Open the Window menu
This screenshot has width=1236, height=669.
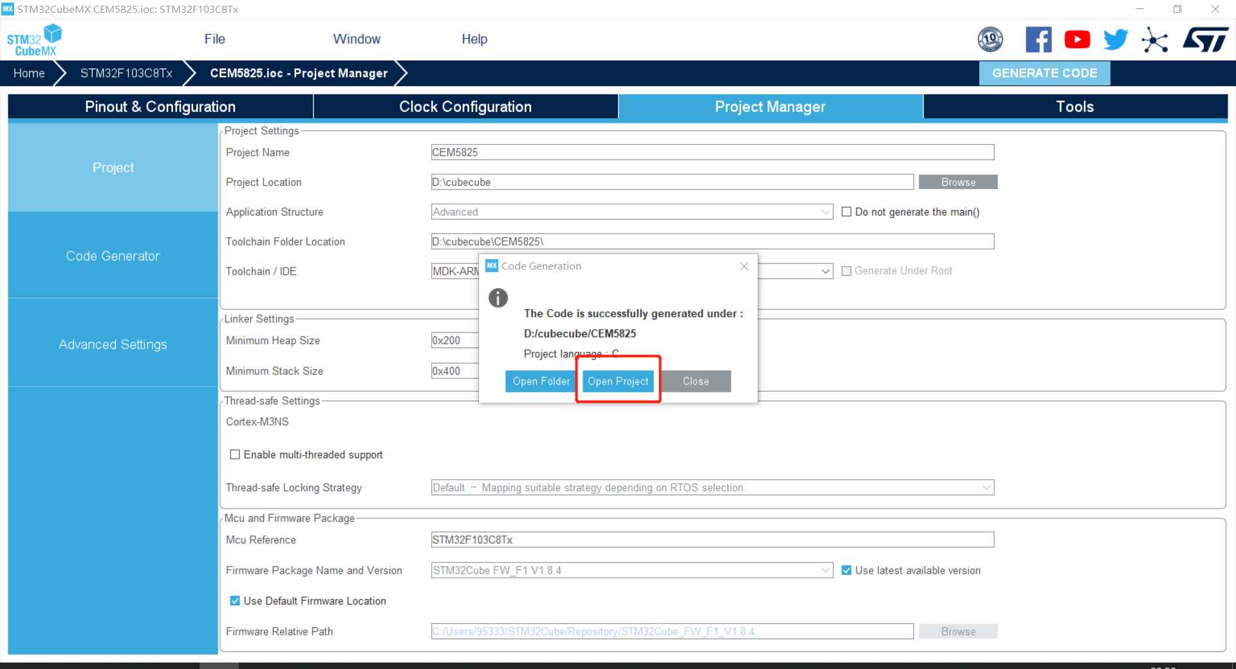click(357, 39)
